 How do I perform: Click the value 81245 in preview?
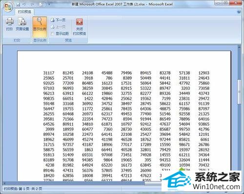pos(68,73)
